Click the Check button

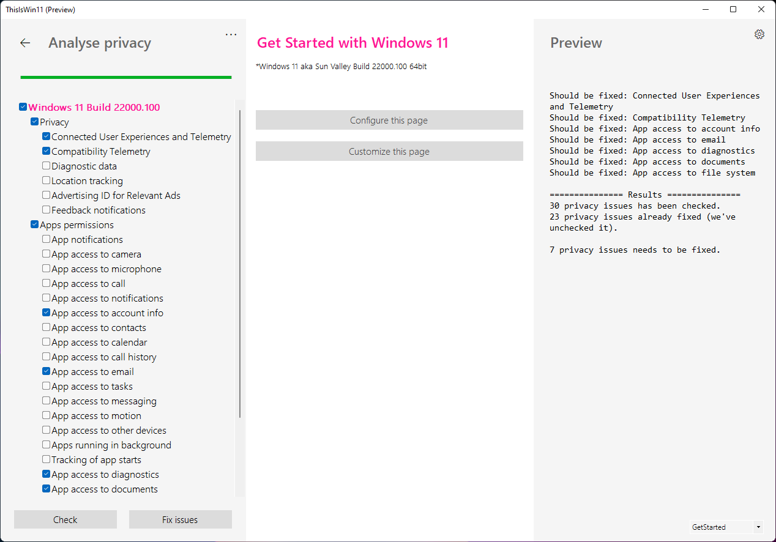point(65,519)
